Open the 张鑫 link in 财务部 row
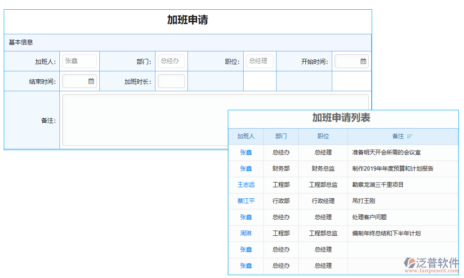 point(246,169)
